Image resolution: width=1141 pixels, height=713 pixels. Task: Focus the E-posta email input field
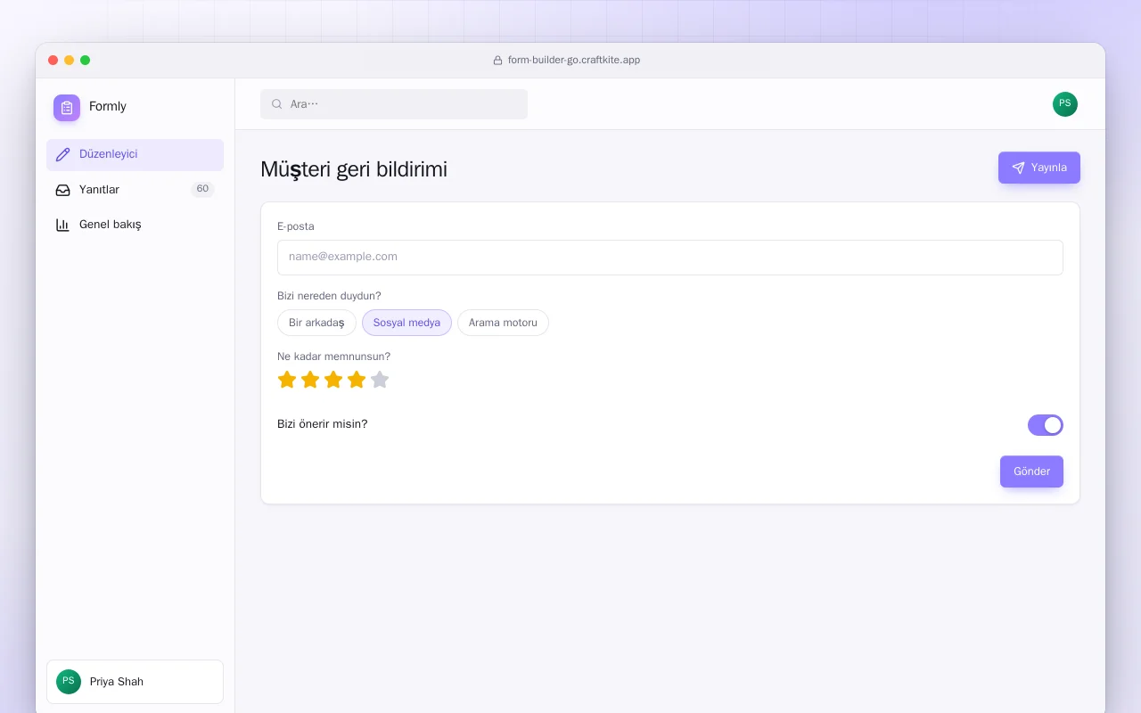click(x=670, y=257)
